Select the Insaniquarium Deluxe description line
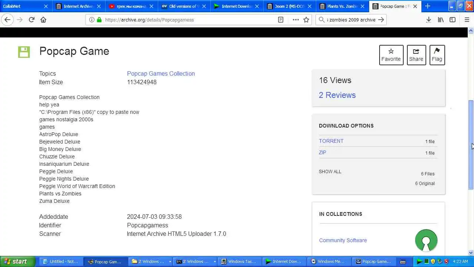Screen dimensions: 474x267 [x=64, y=164]
